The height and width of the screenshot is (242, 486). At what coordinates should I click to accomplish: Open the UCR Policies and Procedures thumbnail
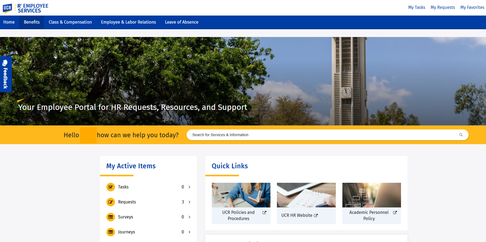[x=241, y=195]
